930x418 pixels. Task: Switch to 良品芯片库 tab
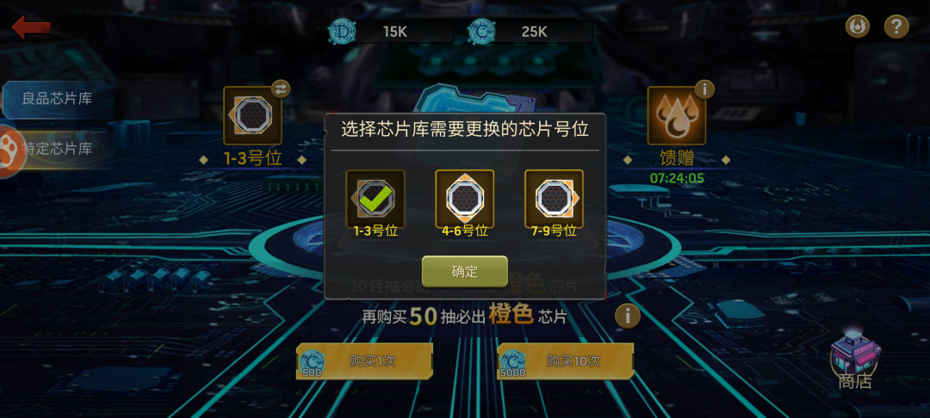tap(56, 98)
